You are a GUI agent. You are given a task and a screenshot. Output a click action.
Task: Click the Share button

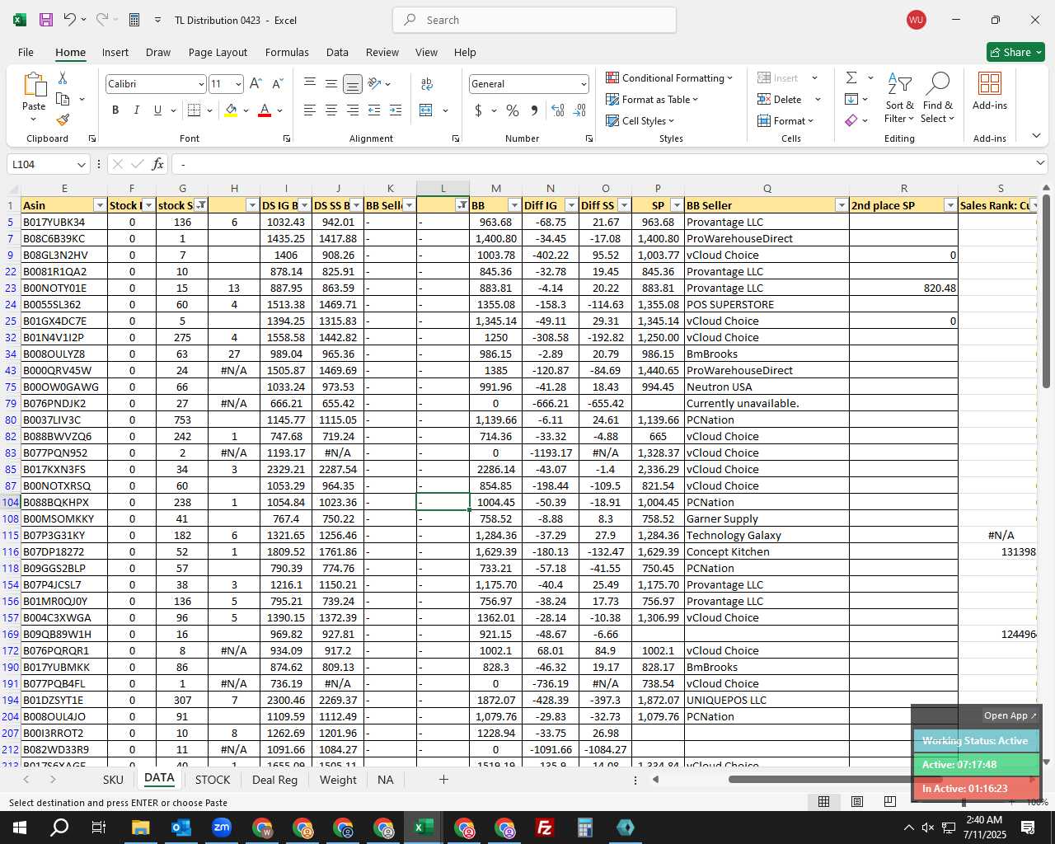tap(1015, 52)
